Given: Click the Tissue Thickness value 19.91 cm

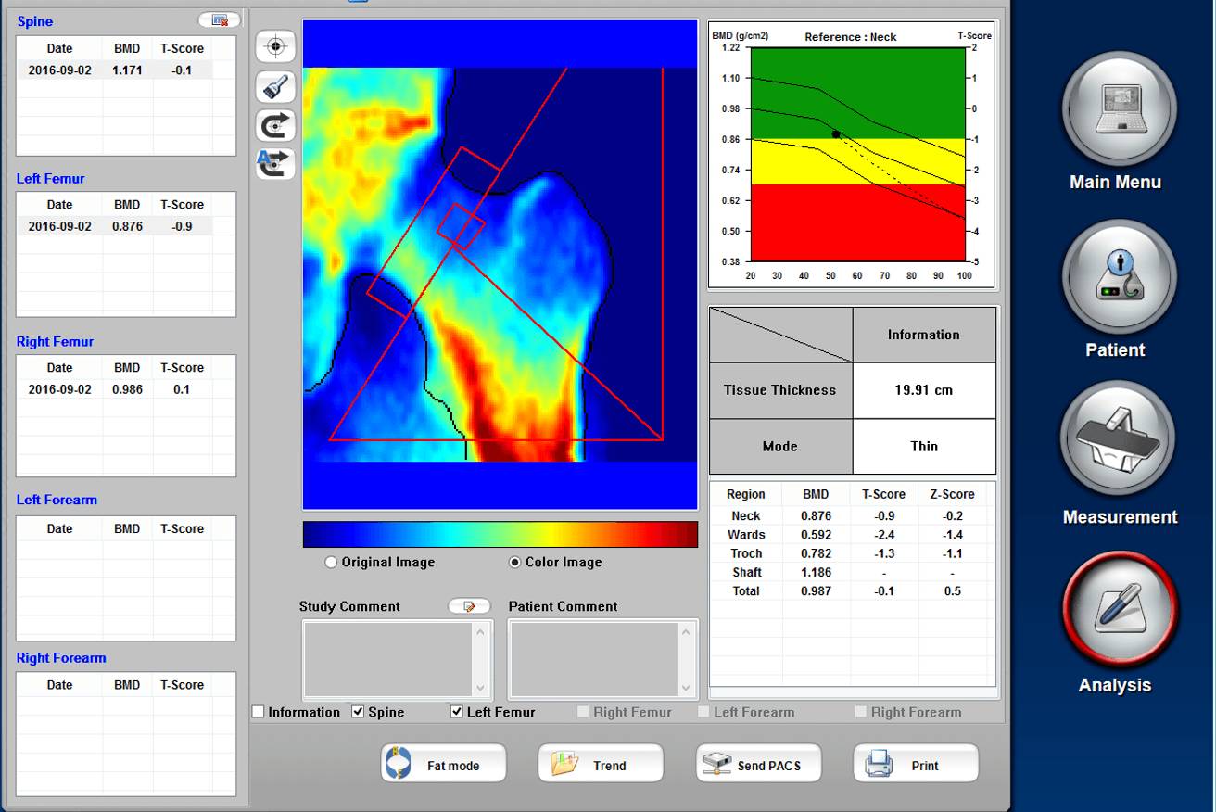Looking at the screenshot, I should pyautogui.click(x=924, y=390).
